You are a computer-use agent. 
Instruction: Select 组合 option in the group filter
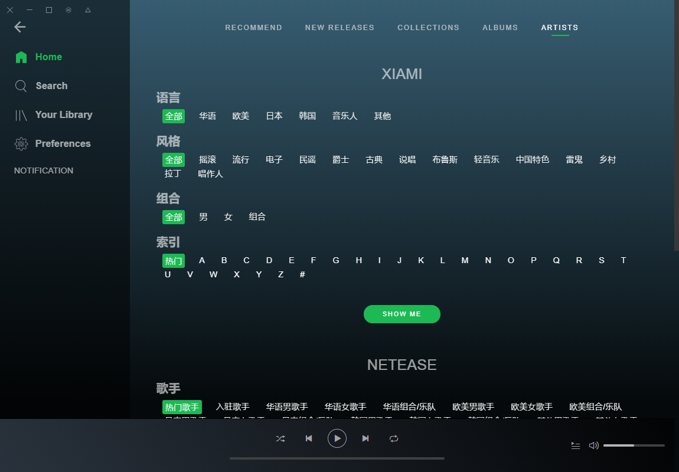click(257, 217)
